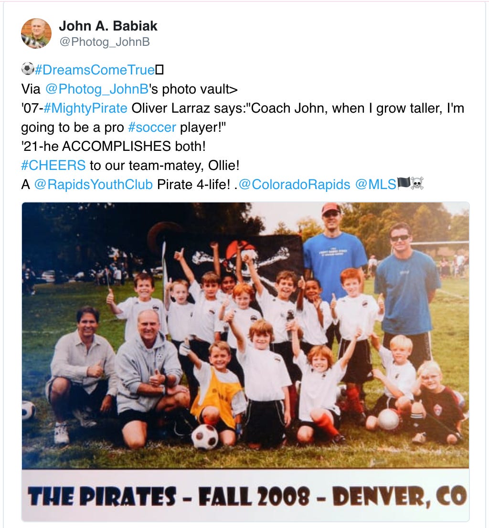The height and width of the screenshot is (528, 489).
Task: Open John A. Babiak's profile avatar
Action: [36, 33]
